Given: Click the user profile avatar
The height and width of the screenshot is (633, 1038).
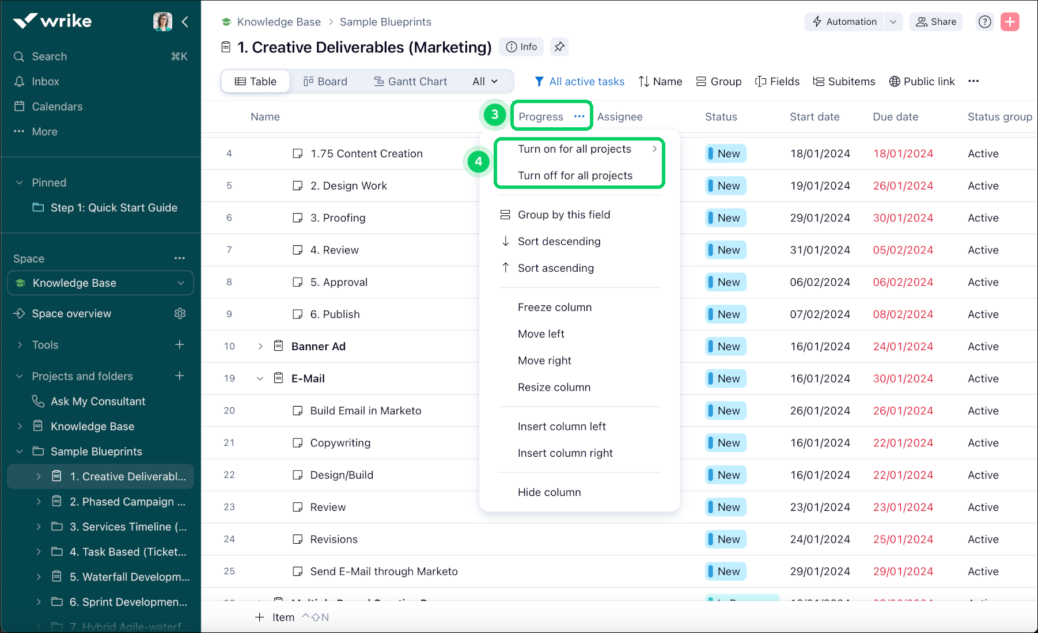Looking at the screenshot, I should pos(162,22).
